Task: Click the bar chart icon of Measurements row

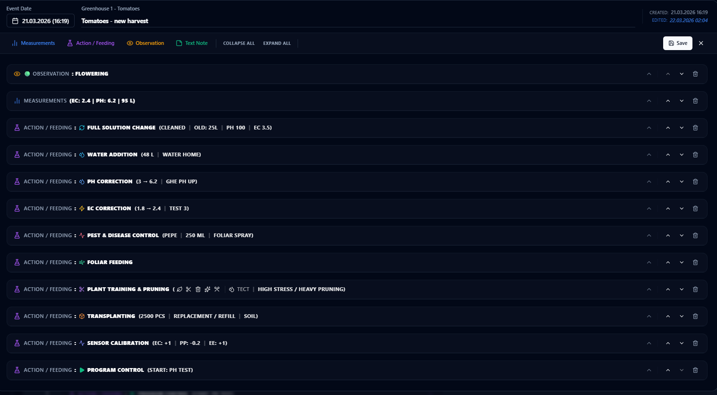Action: (x=17, y=101)
